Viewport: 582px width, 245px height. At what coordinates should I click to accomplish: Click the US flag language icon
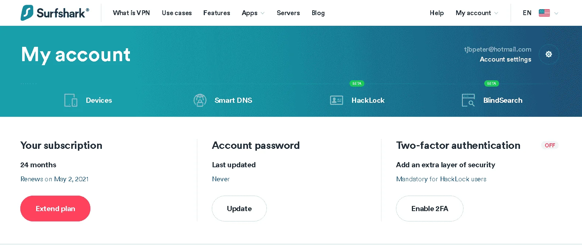[x=544, y=13]
